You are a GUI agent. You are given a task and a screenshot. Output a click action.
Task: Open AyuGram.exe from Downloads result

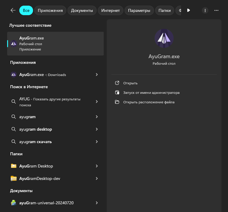[x=55, y=75]
